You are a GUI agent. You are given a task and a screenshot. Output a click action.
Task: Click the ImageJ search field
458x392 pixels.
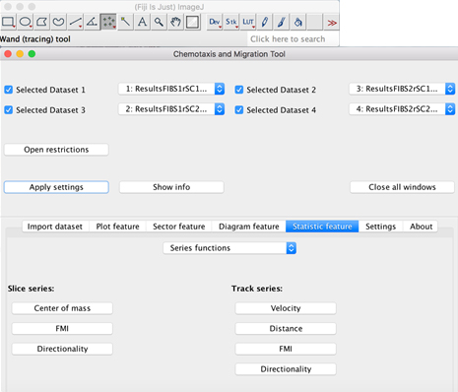coord(294,39)
